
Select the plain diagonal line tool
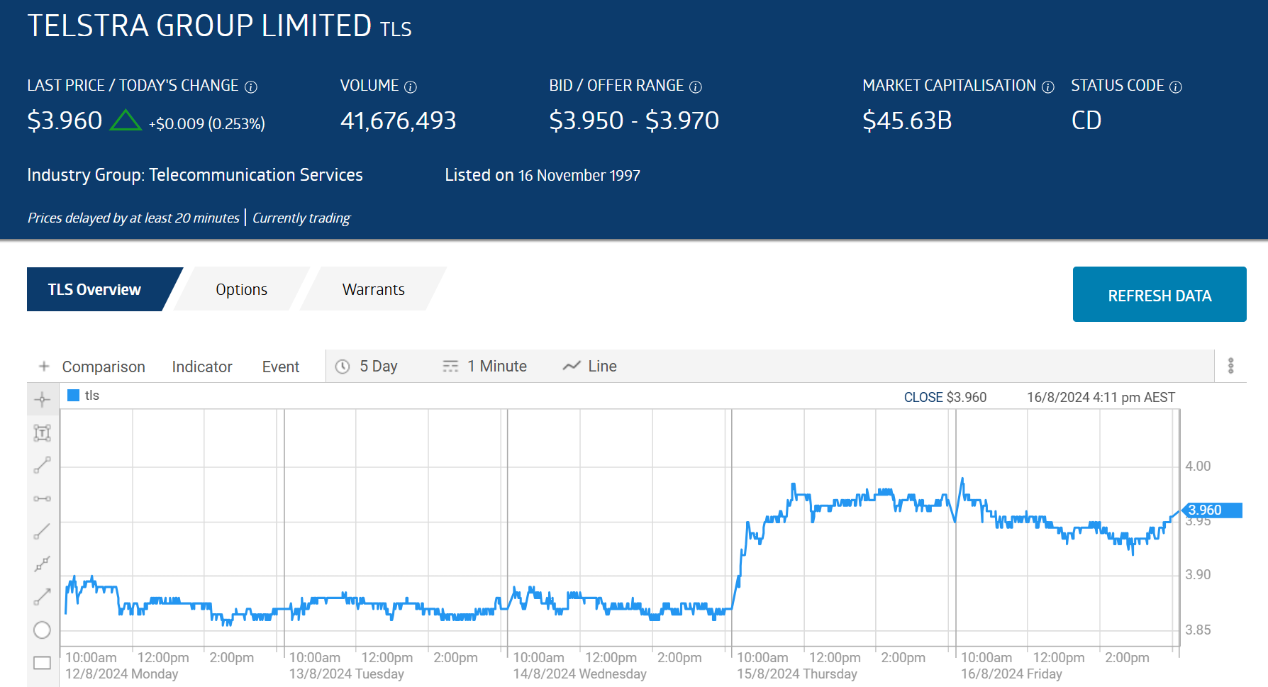[43, 531]
